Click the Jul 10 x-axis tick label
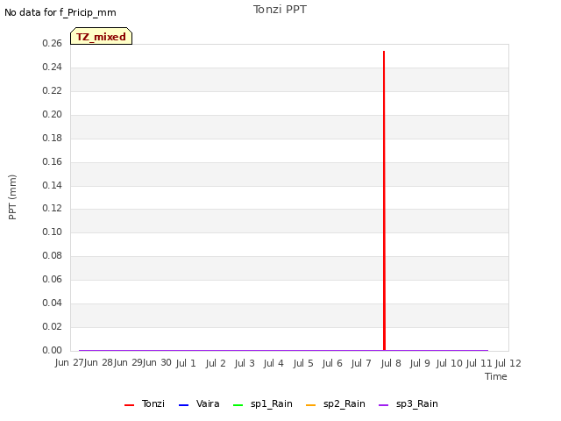The height and width of the screenshot is (421, 561). 449,363
